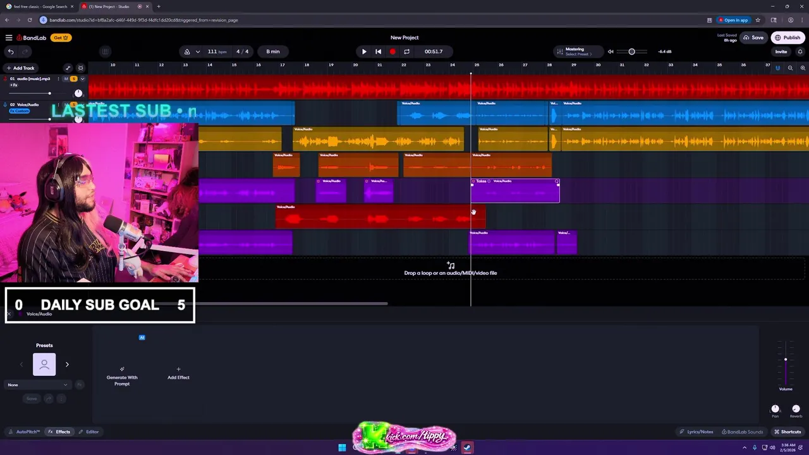The height and width of the screenshot is (455, 809).
Task: Select the highlighted purple Takes region
Action: (515, 191)
